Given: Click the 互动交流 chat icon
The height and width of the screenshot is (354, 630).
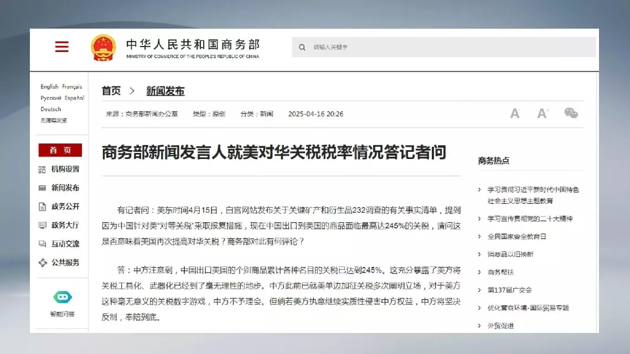Looking at the screenshot, I should tap(42, 244).
